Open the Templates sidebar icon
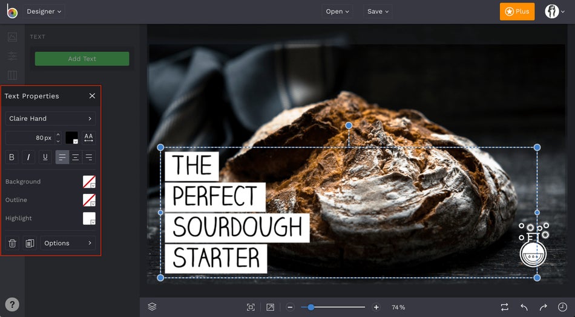575x317 pixels. click(12, 75)
